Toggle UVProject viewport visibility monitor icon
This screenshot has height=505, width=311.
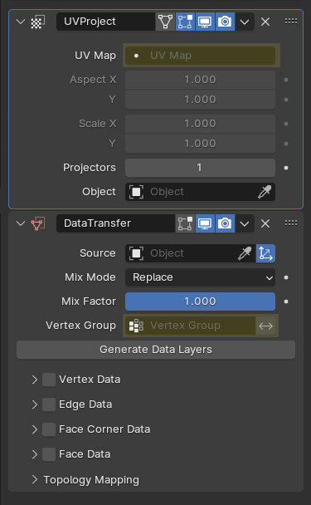[205, 22]
